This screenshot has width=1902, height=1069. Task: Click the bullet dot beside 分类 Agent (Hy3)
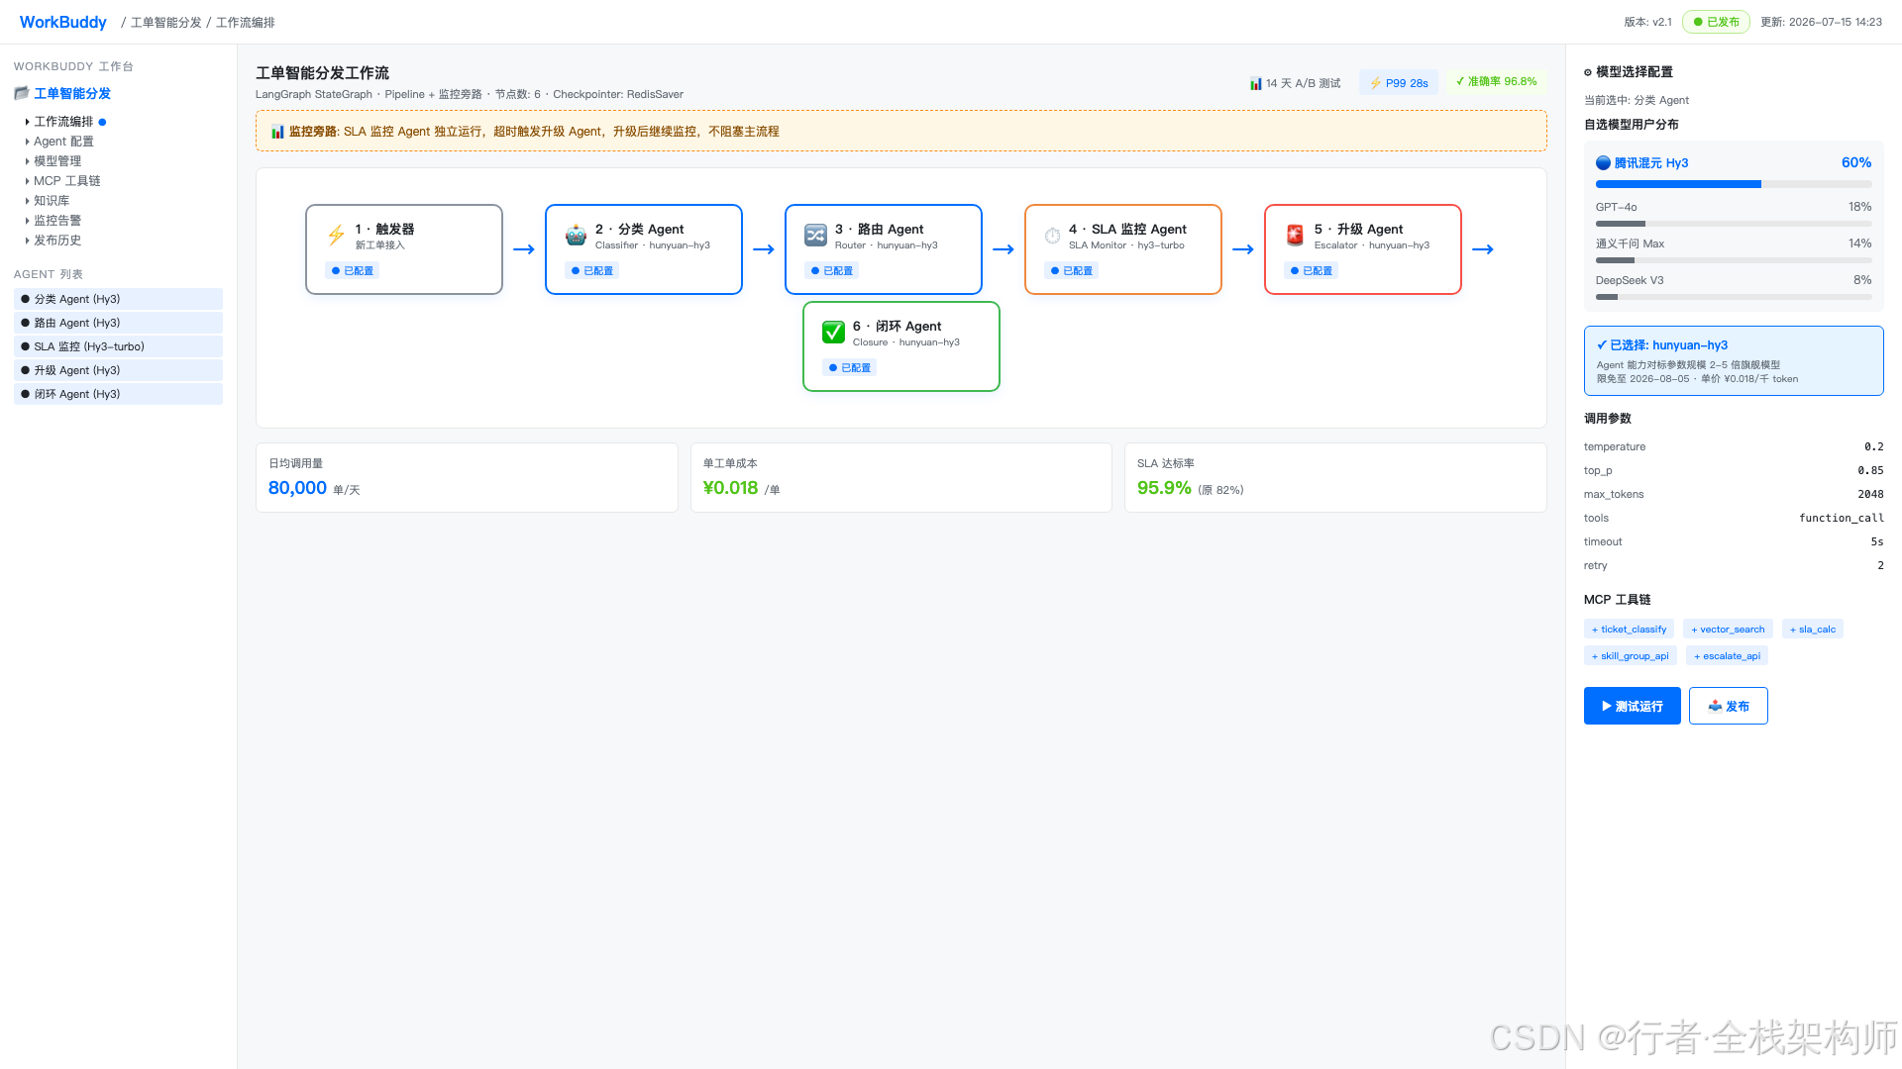(25, 299)
